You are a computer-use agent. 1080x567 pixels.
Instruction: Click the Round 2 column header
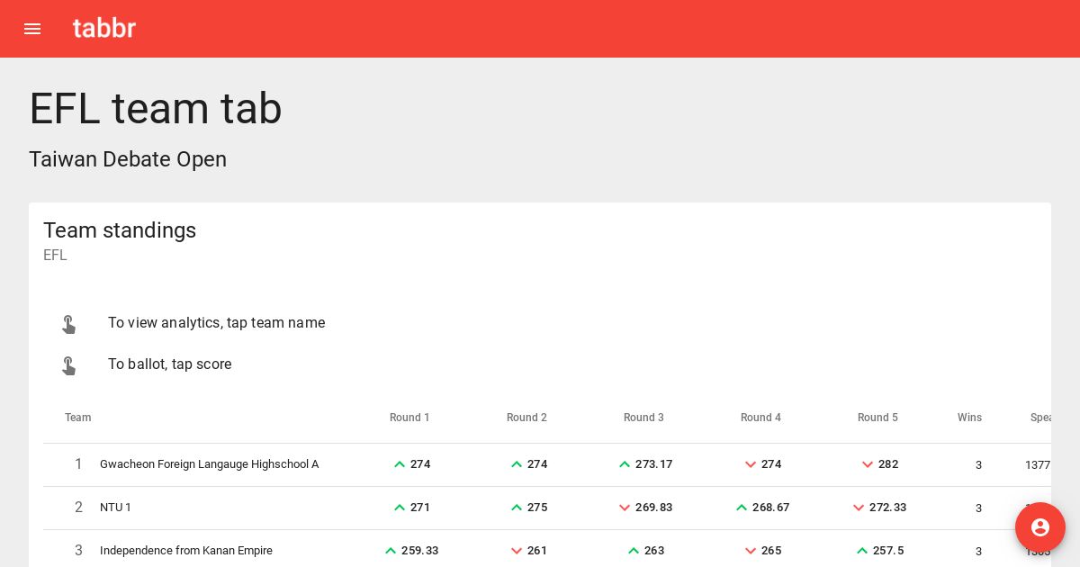tap(526, 418)
